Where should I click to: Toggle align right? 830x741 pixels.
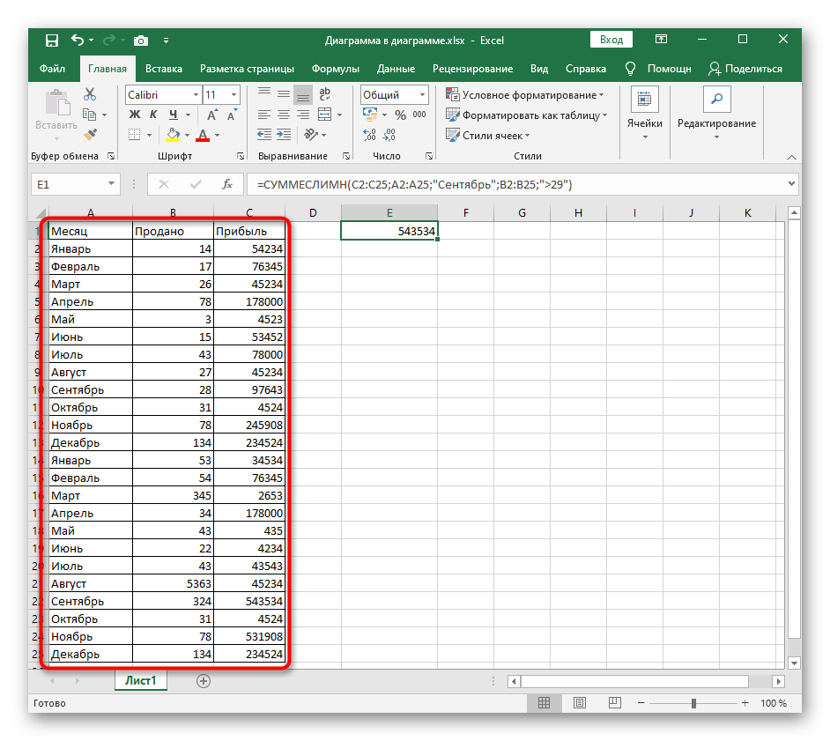[x=303, y=115]
